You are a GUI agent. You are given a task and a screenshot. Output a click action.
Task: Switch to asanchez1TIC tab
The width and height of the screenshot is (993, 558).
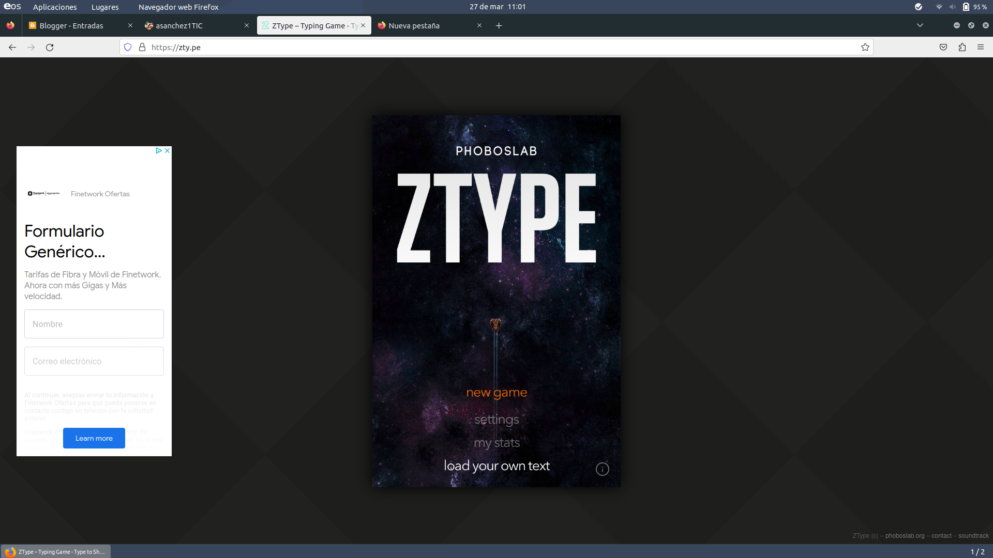coord(179,26)
